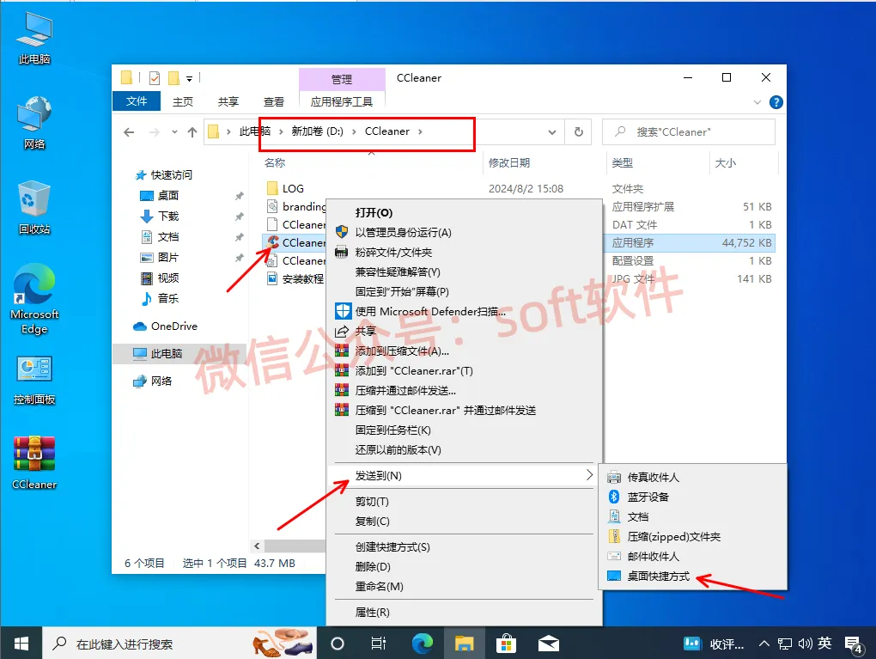Screen dimensions: 876x659
Task: Choose Documents in send-to submenu
Action: pos(693,516)
